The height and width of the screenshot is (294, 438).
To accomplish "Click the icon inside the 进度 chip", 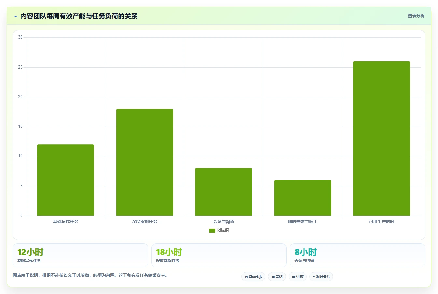I will (x=293, y=277).
